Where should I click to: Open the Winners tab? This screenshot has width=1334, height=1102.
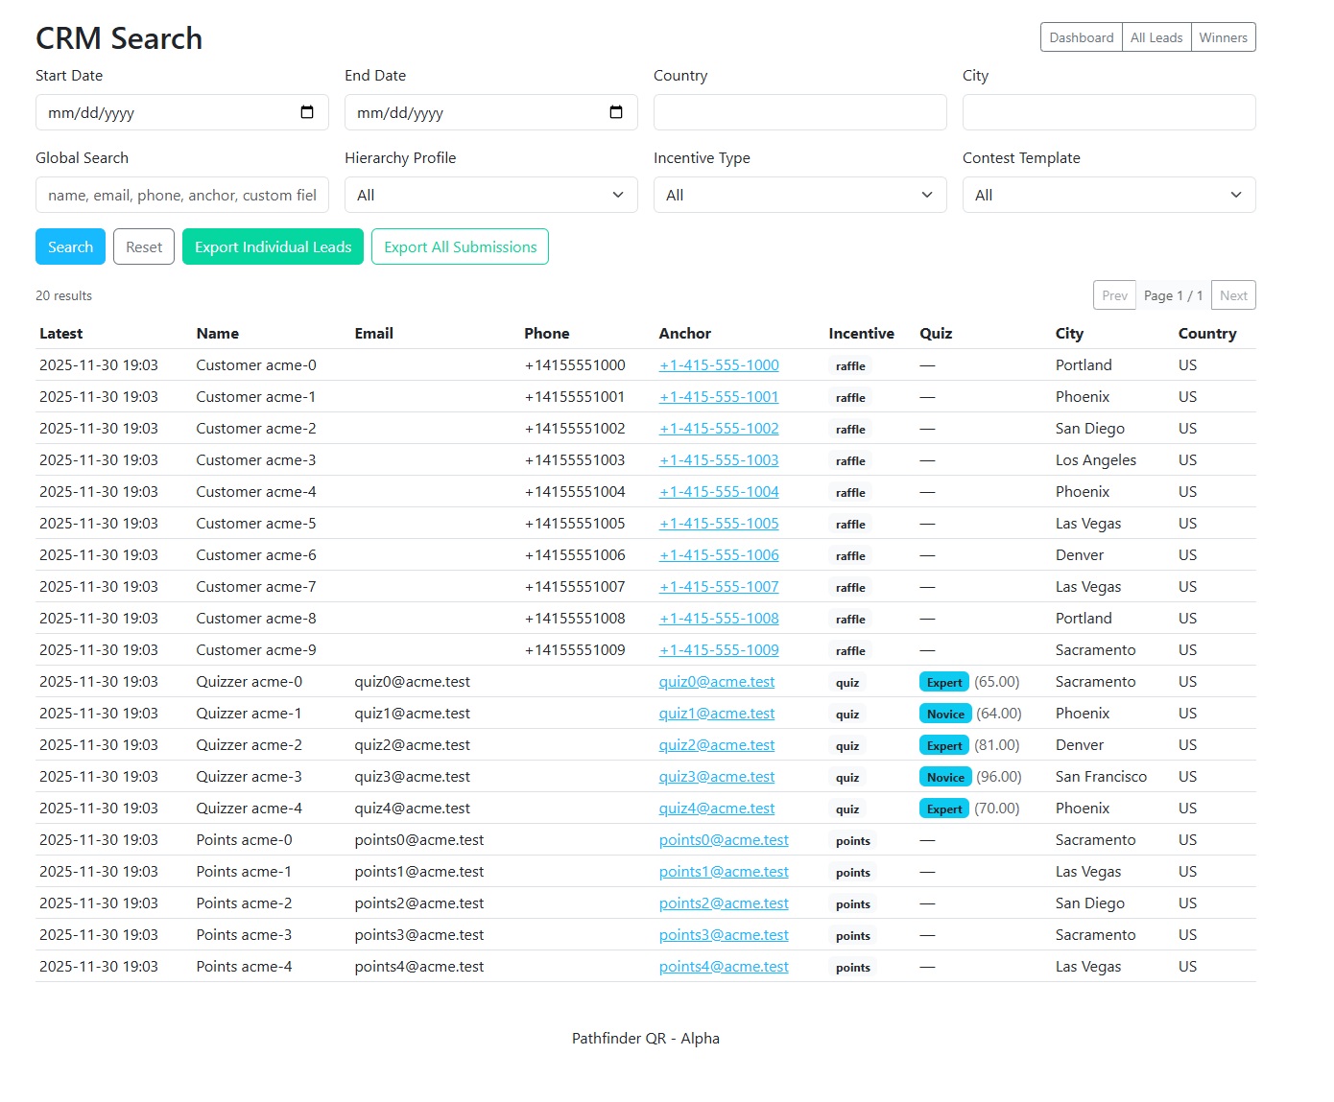pyautogui.click(x=1223, y=37)
